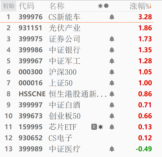Select the 中证白酒 name cell
Viewport: 162px width, 157px height.
coord(65,105)
